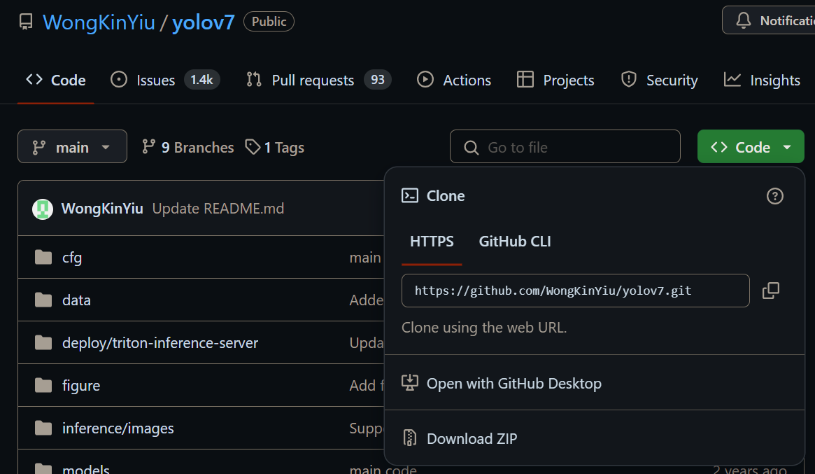Click the Actions play icon
Image resolution: width=815 pixels, height=474 pixels.
tap(425, 80)
